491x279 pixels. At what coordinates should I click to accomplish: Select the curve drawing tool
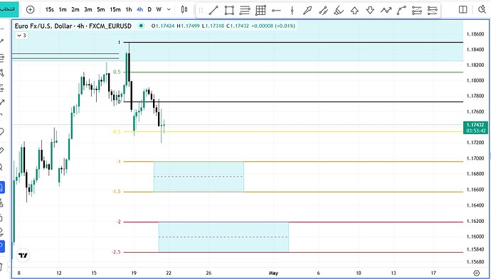(x=401, y=11)
